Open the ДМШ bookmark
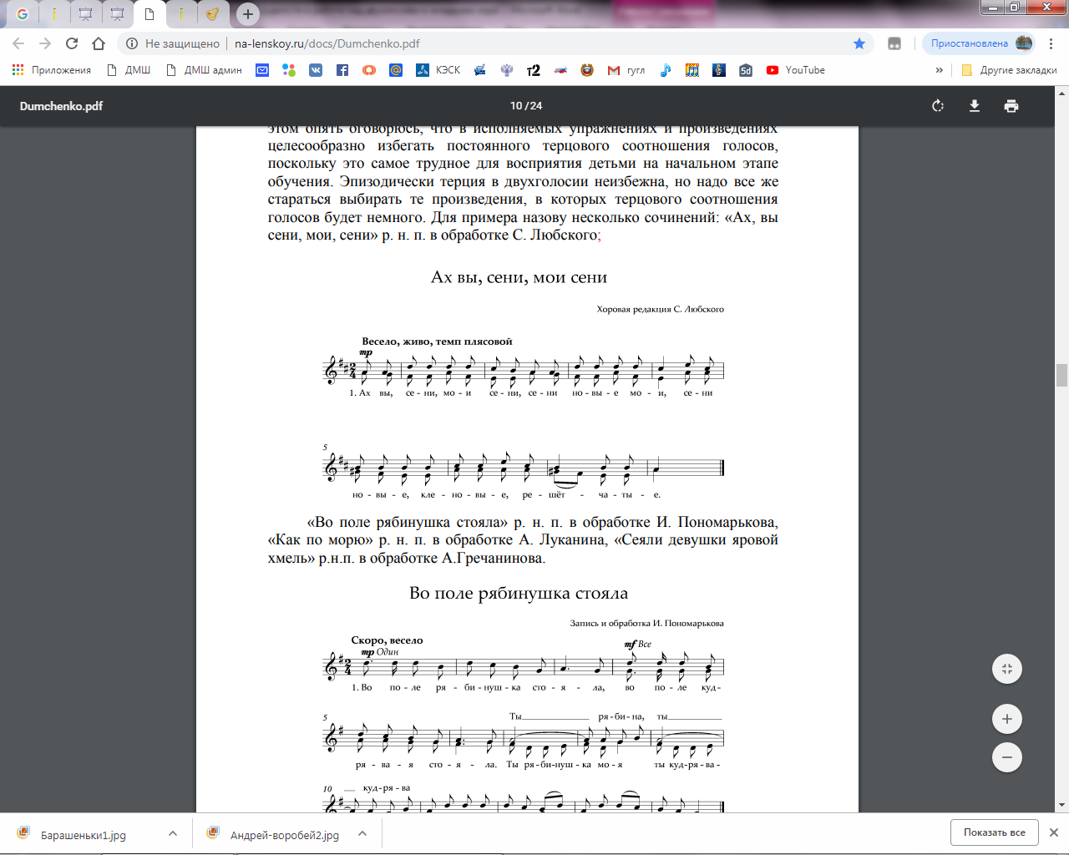The width and height of the screenshot is (1069, 855). [x=129, y=70]
